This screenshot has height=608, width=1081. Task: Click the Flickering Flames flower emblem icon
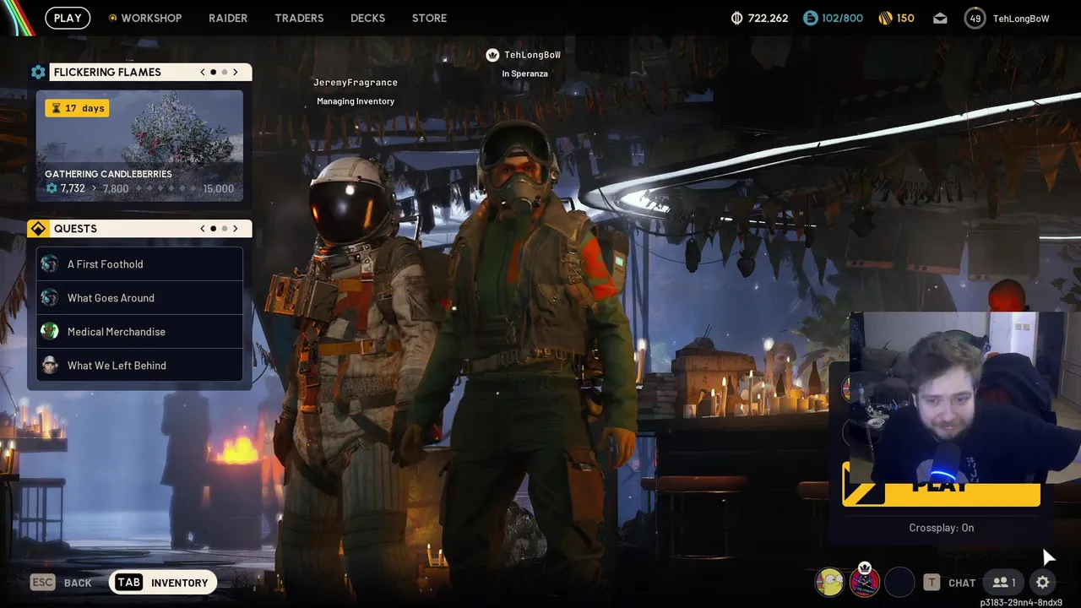(38, 72)
